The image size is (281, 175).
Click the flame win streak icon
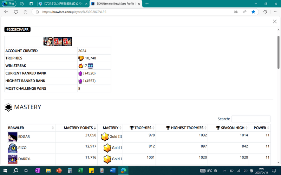(81, 66)
